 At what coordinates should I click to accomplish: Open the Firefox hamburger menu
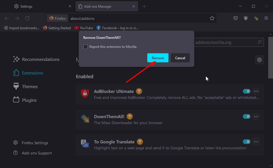pos(266,18)
